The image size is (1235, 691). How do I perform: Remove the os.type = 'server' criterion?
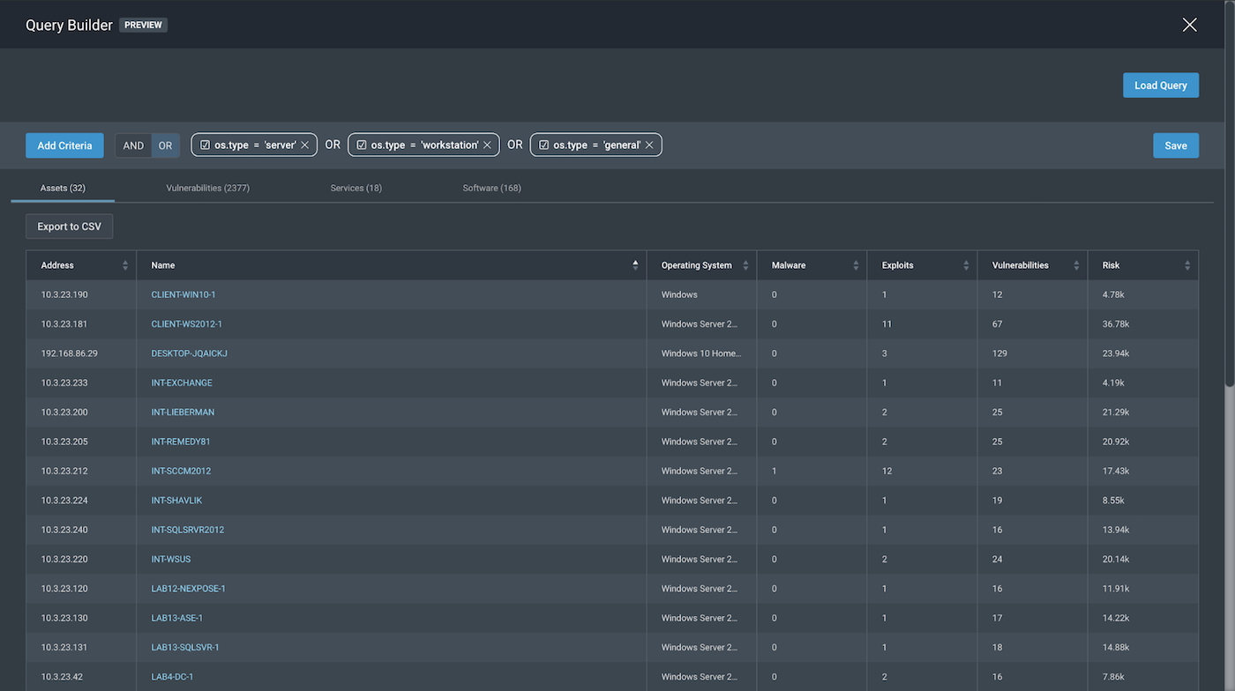pos(304,145)
